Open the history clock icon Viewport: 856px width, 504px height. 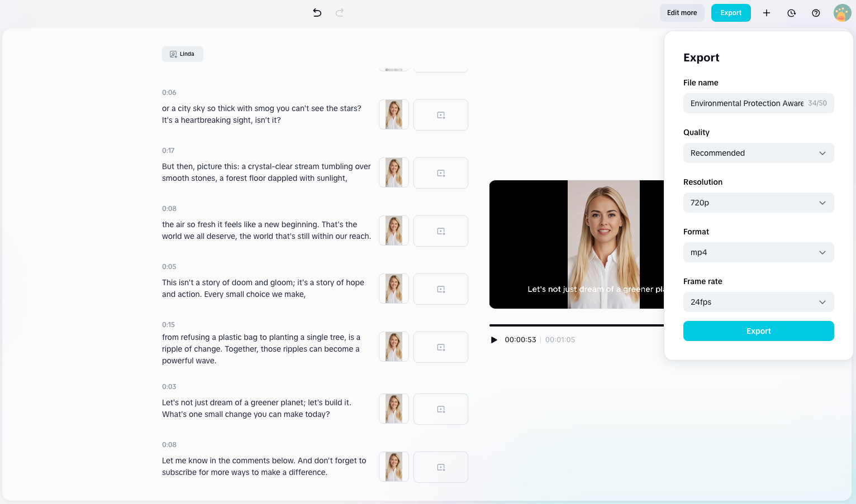pos(791,13)
